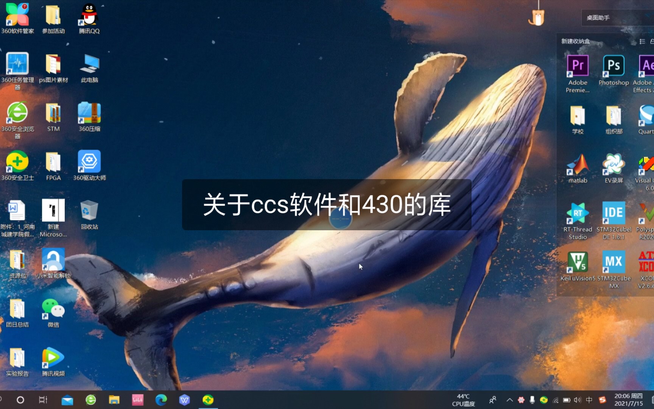This screenshot has width=654, height=409.
Task: Switch input language using the 中 indicator
Action: 589,400
